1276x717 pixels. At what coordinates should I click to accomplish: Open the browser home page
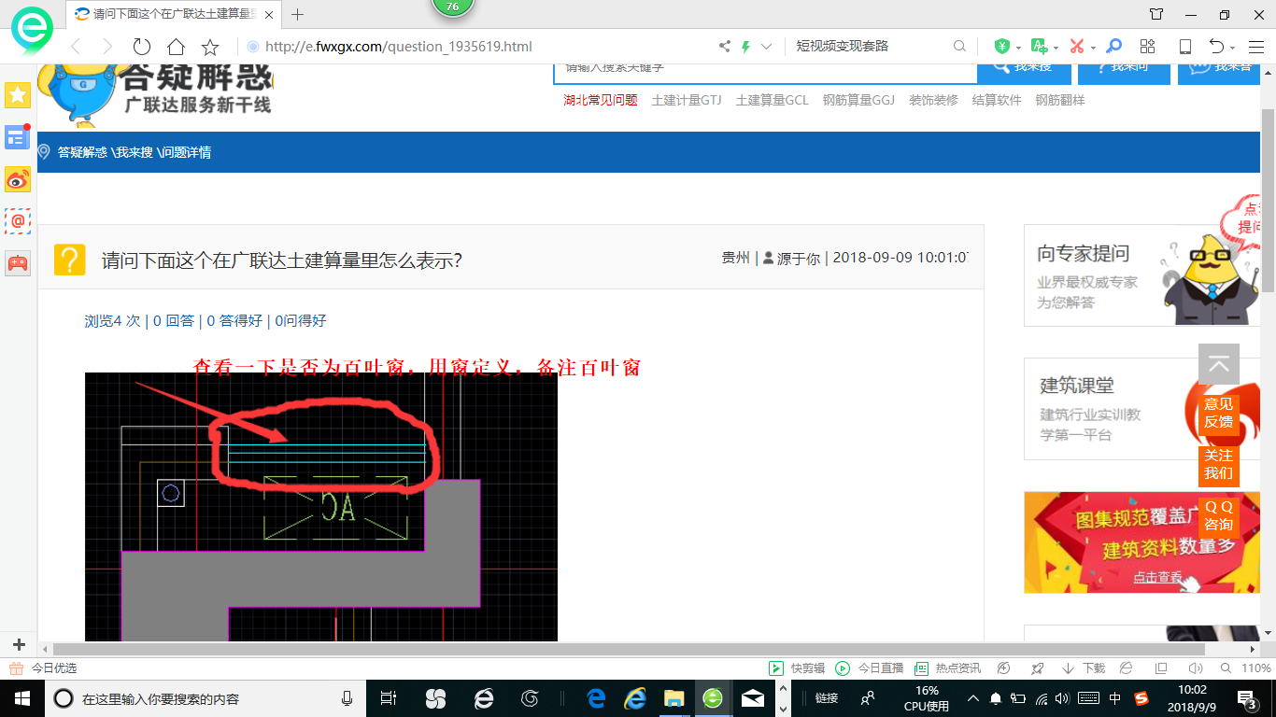pyautogui.click(x=176, y=47)
